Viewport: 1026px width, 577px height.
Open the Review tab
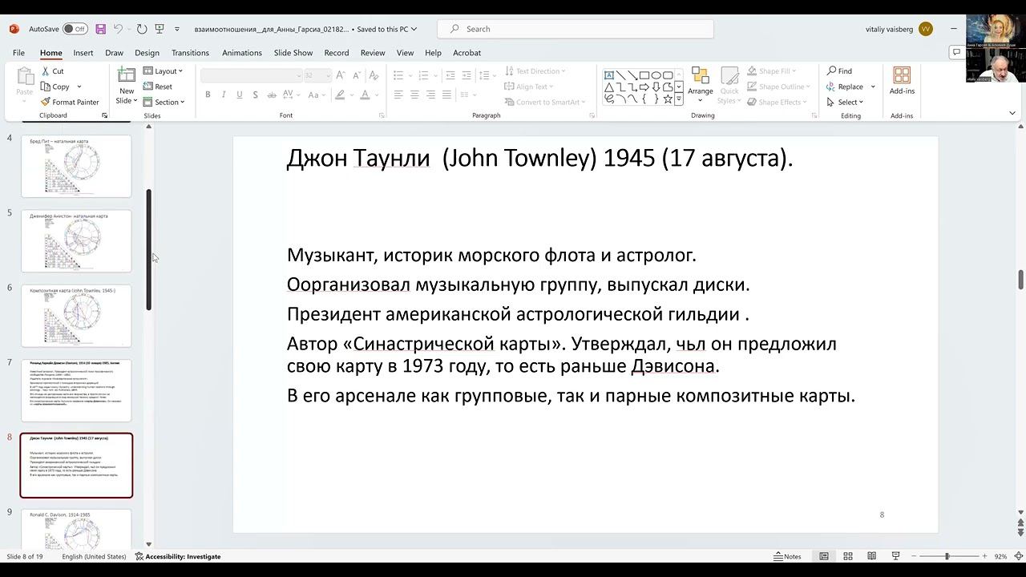(373, 53)
